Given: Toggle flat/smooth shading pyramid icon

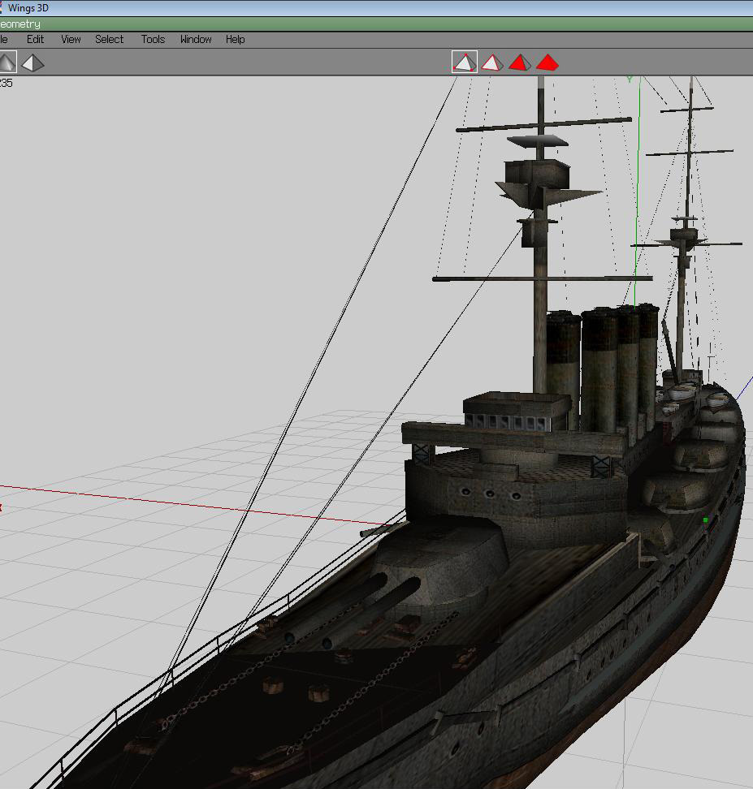Looking at the screenshot, I should coord(7,63).
